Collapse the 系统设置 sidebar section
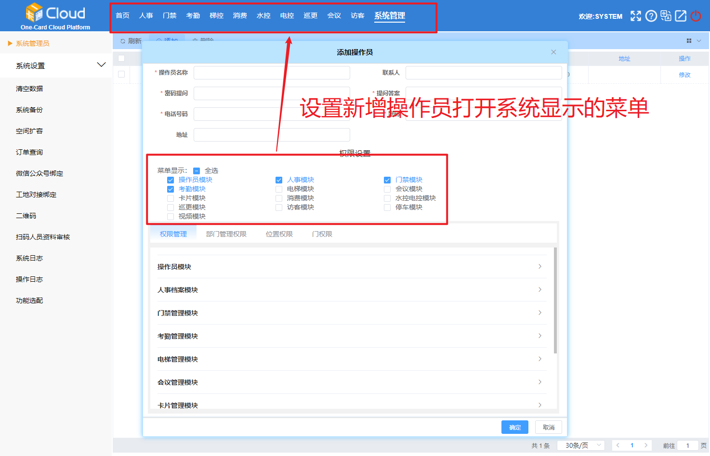The image size is (710, 456). click(x=101, y=65)
